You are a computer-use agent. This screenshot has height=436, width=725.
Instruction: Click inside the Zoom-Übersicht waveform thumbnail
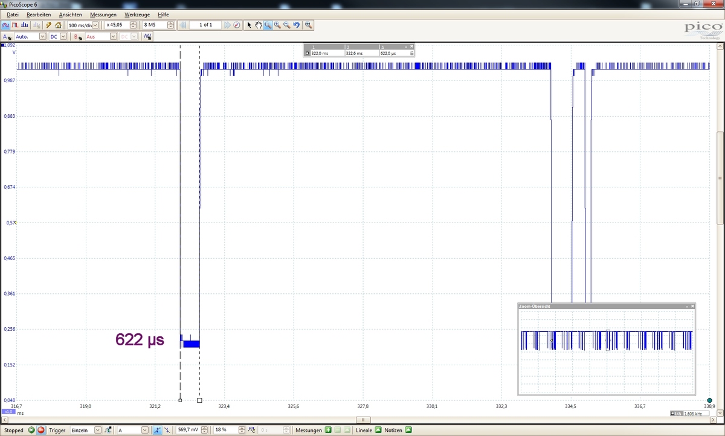pos(607,351)
